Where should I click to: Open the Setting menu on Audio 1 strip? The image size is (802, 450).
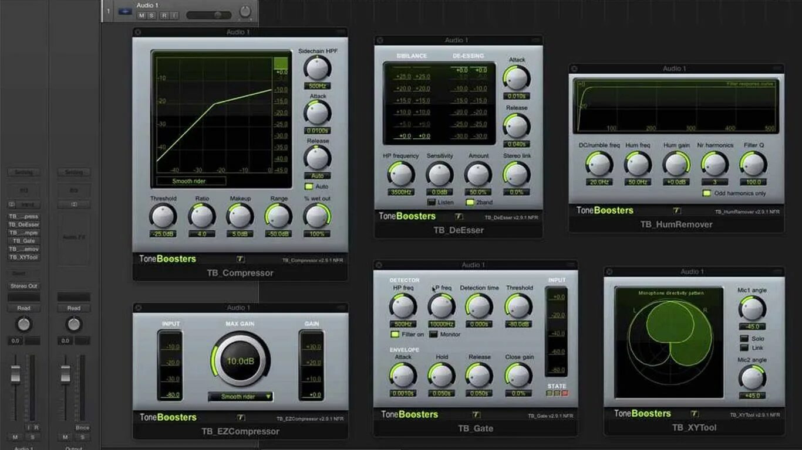[x=23, y=172]
